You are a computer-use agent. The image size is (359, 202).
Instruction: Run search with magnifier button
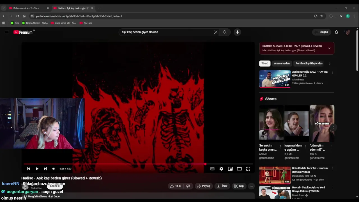click(225, 32)
